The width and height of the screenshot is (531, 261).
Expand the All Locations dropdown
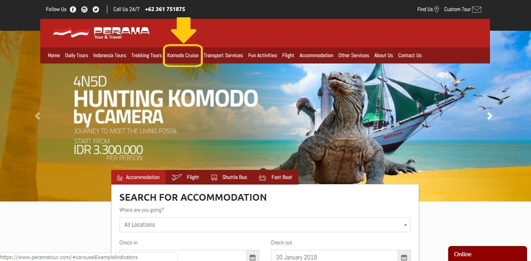pos(265,225)
